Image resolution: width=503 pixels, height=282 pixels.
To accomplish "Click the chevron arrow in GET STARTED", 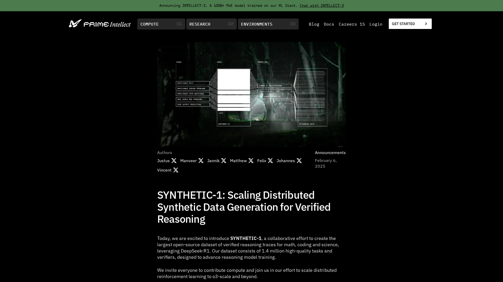I will (426, 24).
